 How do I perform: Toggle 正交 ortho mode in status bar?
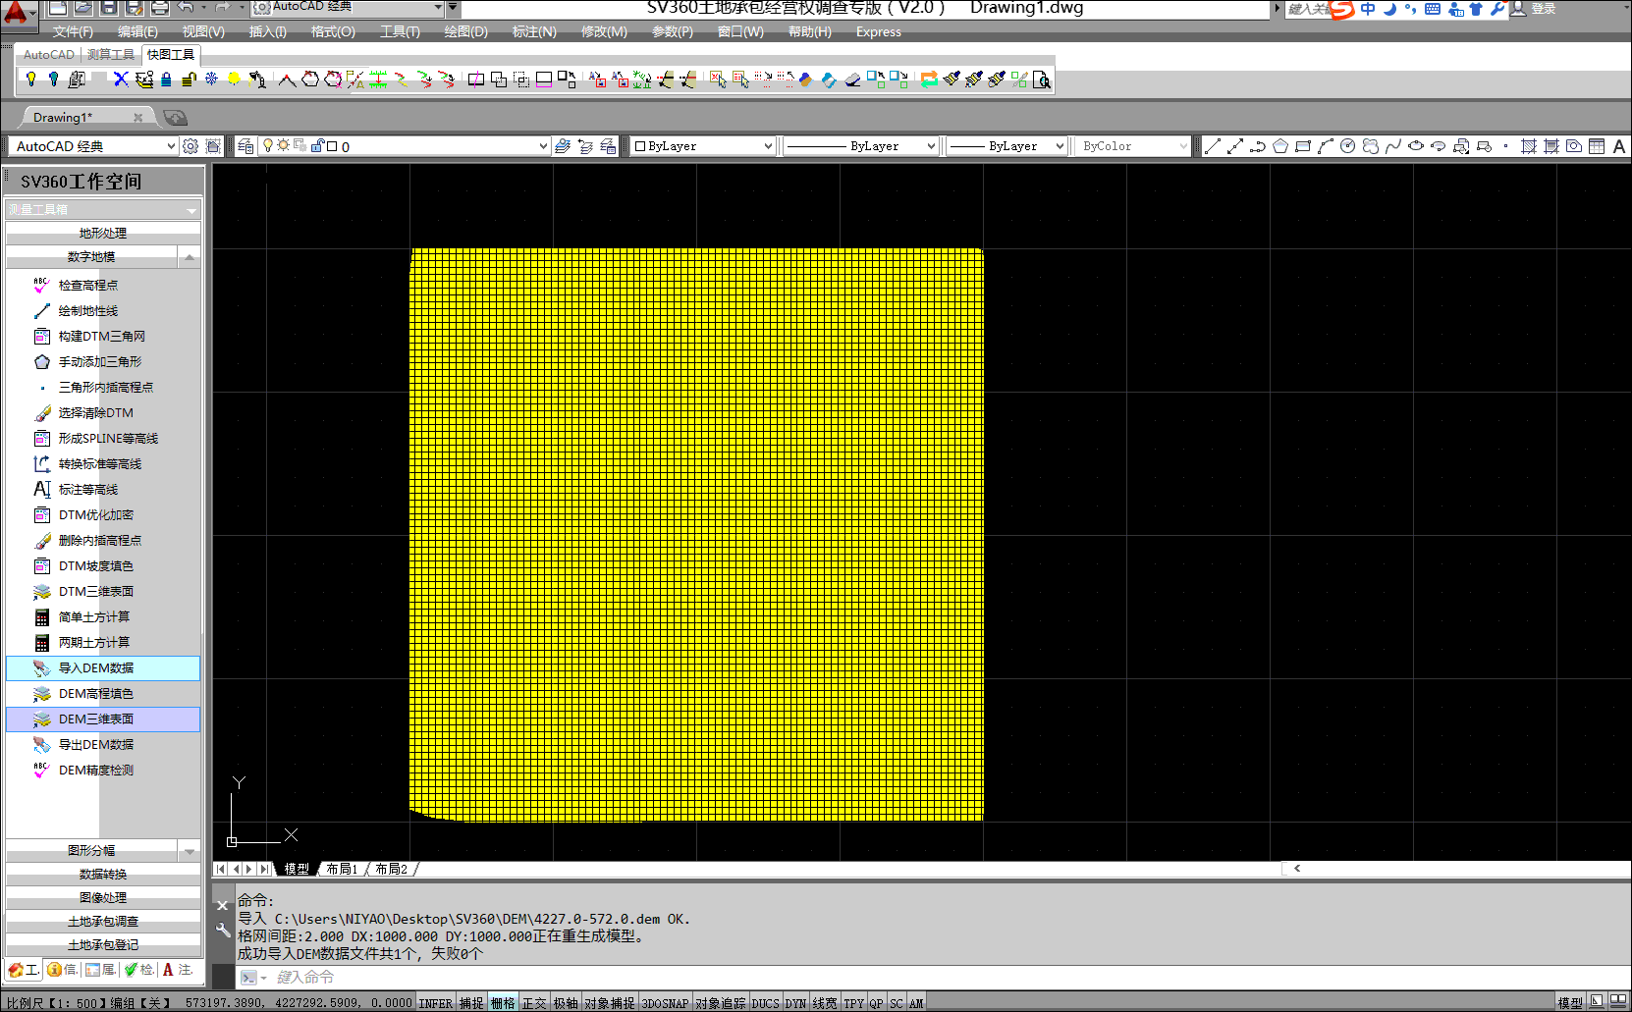point(534,1003)
